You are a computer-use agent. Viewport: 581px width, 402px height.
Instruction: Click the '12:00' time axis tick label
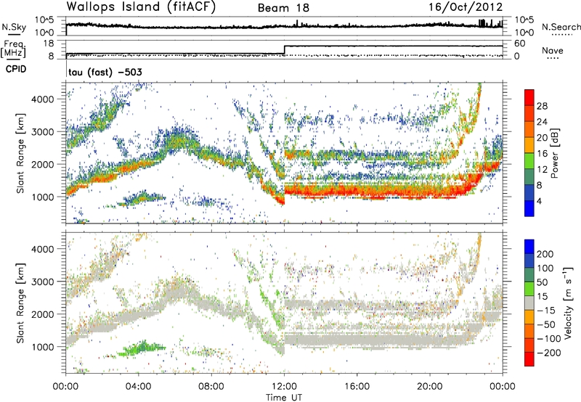[284, 387]
